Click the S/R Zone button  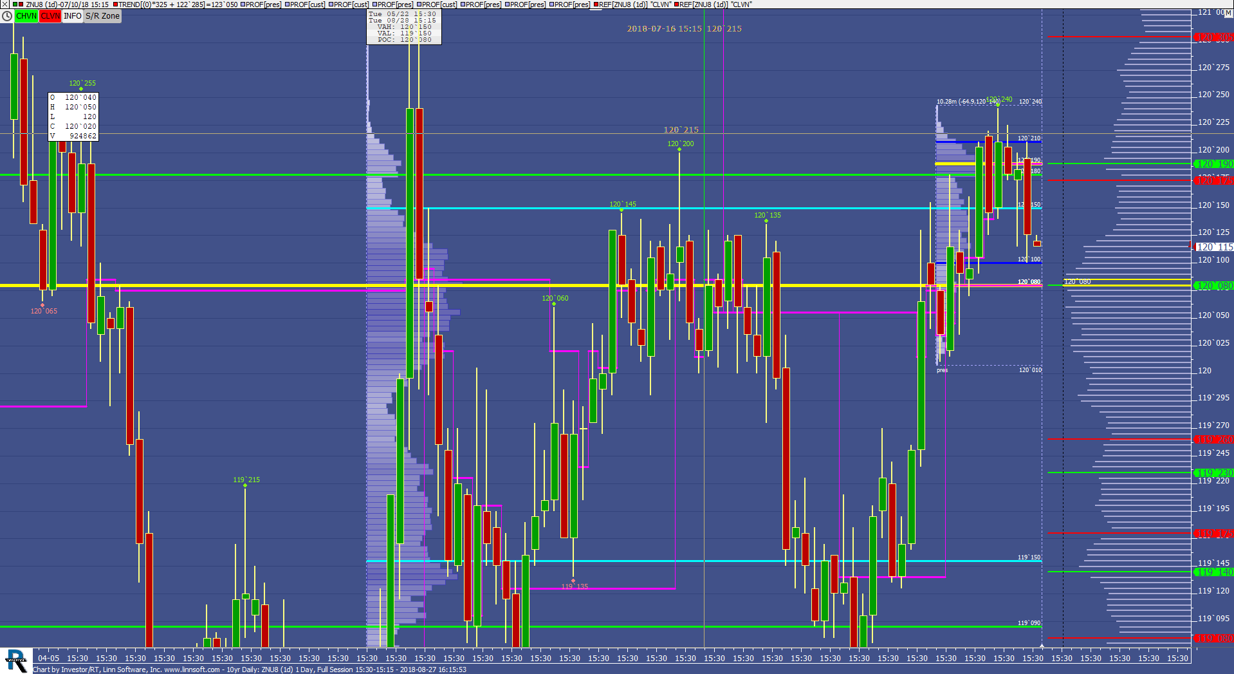pos(103,16)
